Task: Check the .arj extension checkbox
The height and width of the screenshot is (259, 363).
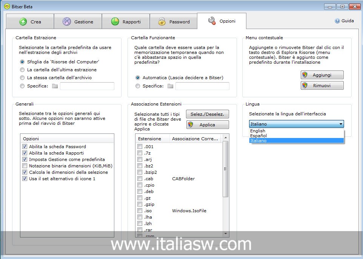Action: (140, 159)
